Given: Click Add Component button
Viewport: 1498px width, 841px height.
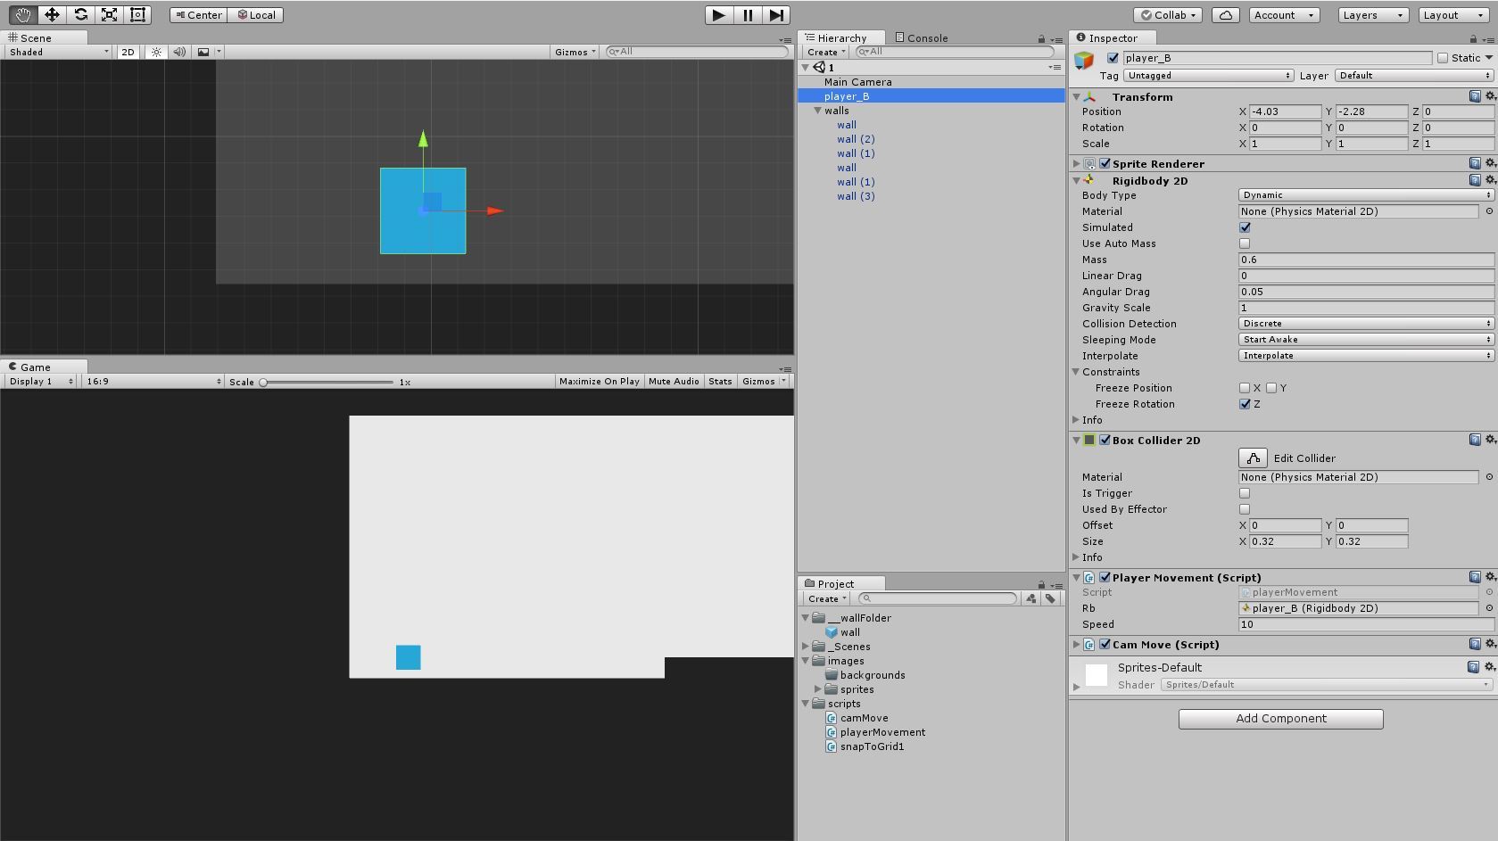Looking at the screenshot, I should [1280, 719].
